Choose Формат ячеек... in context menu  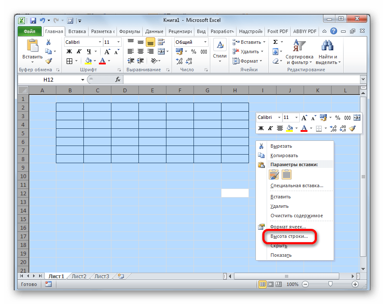coord(288,227)
